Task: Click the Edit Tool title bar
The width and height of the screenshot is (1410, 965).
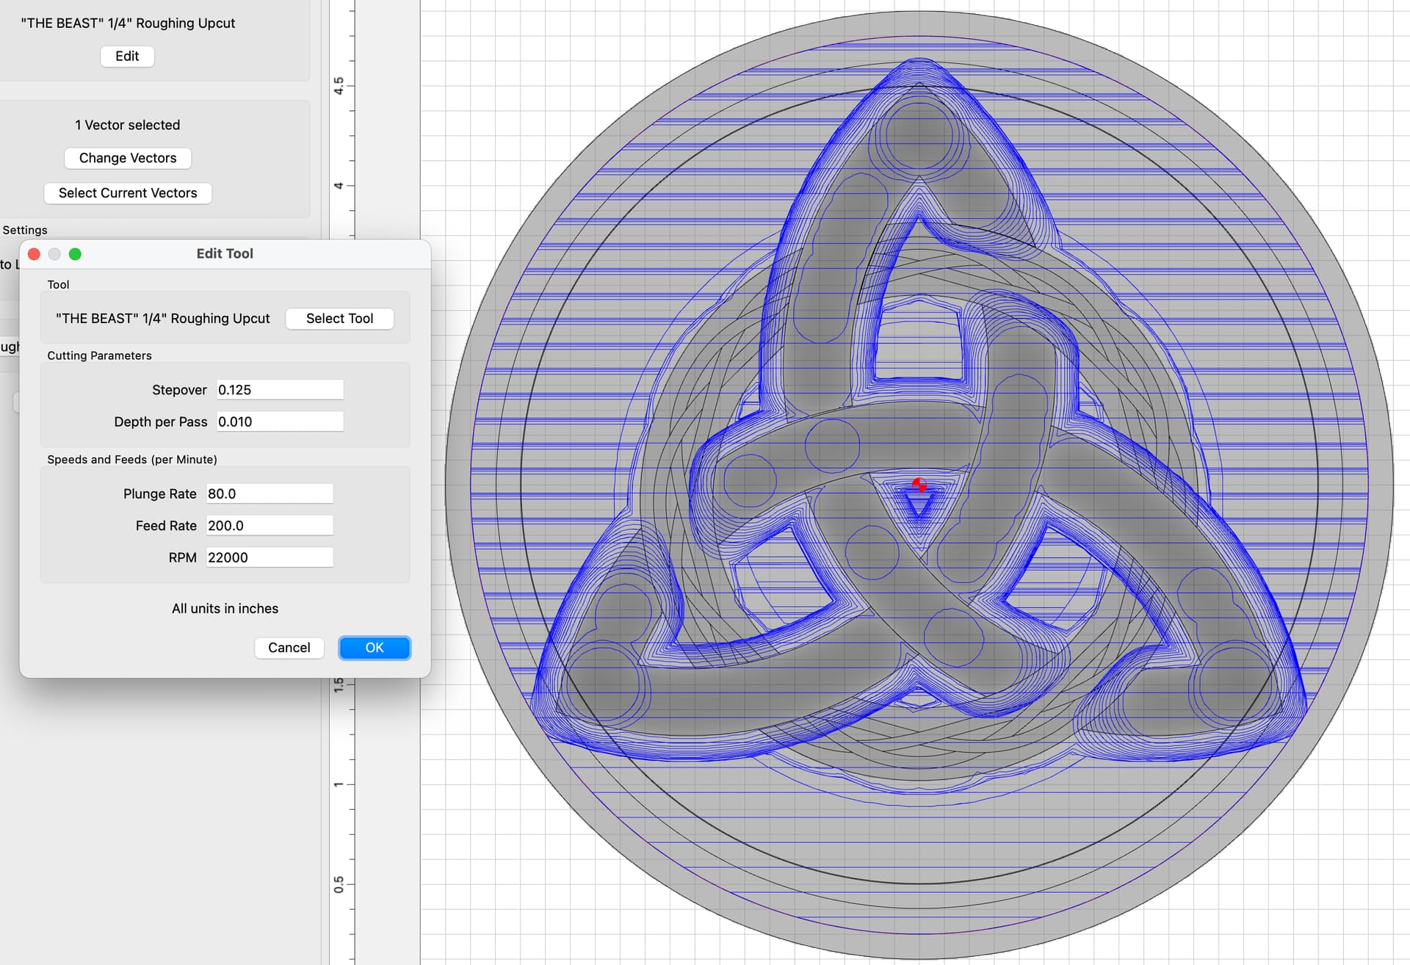Action: click(x=225, y=254)
